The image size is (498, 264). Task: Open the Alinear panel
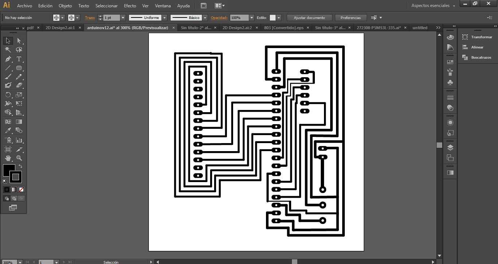point(473,47)
